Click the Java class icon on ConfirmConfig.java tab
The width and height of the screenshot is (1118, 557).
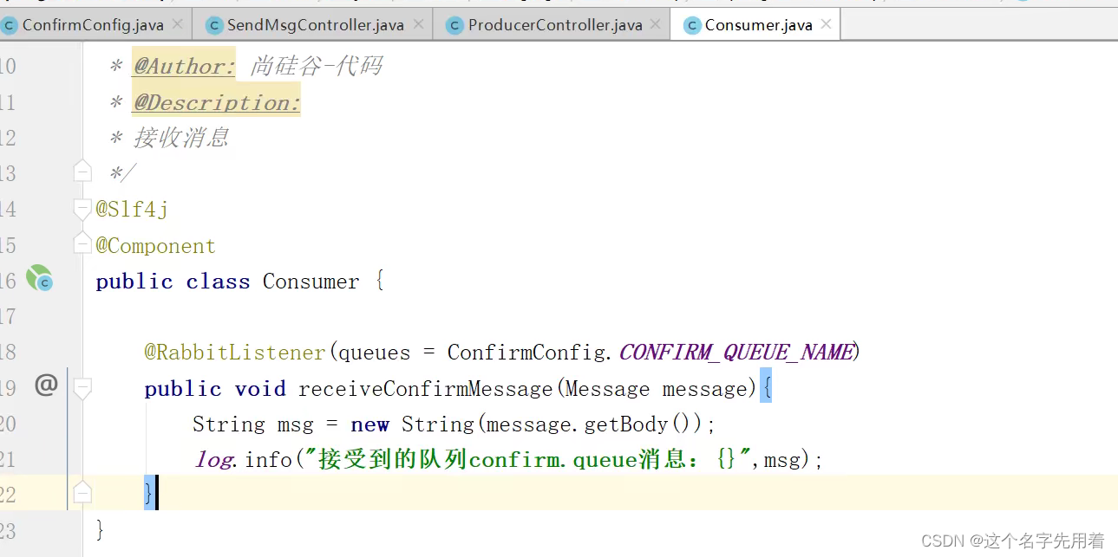point(9,25)
